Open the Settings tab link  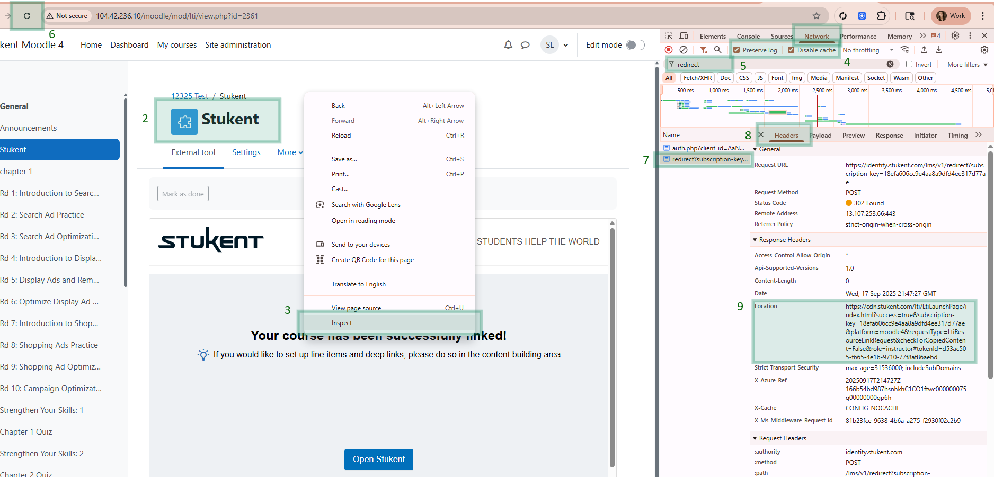(x=246, y=152)
